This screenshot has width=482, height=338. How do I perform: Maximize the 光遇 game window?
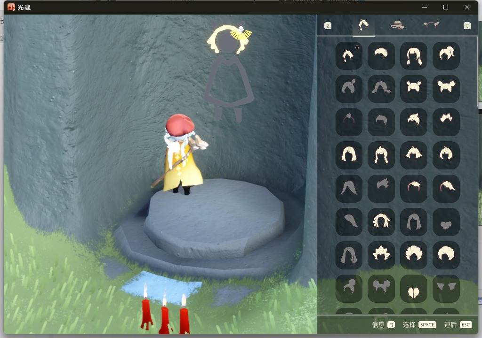pyautogui.click(x=446, y=7)
